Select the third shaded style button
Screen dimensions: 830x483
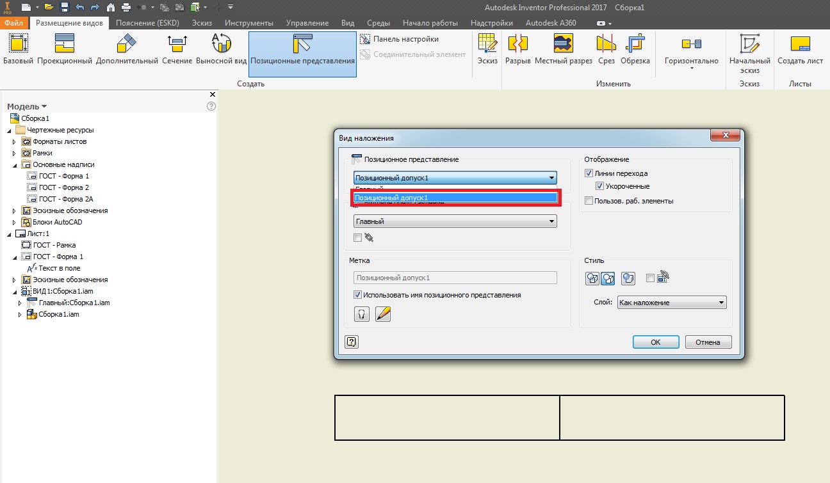[628, 278]
